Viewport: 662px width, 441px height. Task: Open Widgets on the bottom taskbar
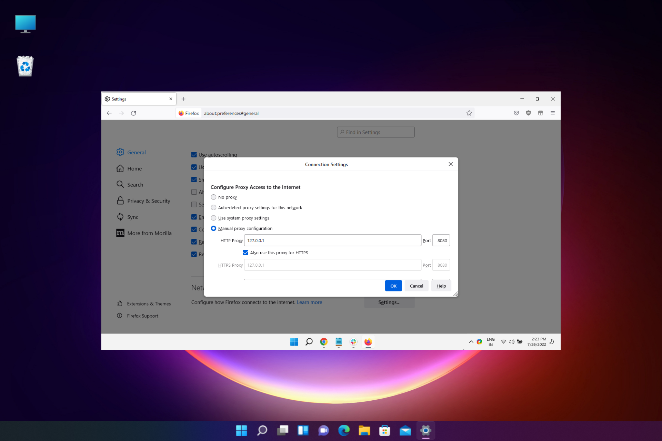[x=303, y=430]
